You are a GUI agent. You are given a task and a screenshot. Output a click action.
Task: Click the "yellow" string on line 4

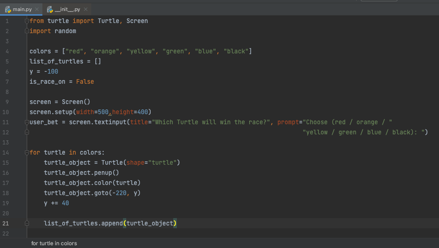coord(141,52)
